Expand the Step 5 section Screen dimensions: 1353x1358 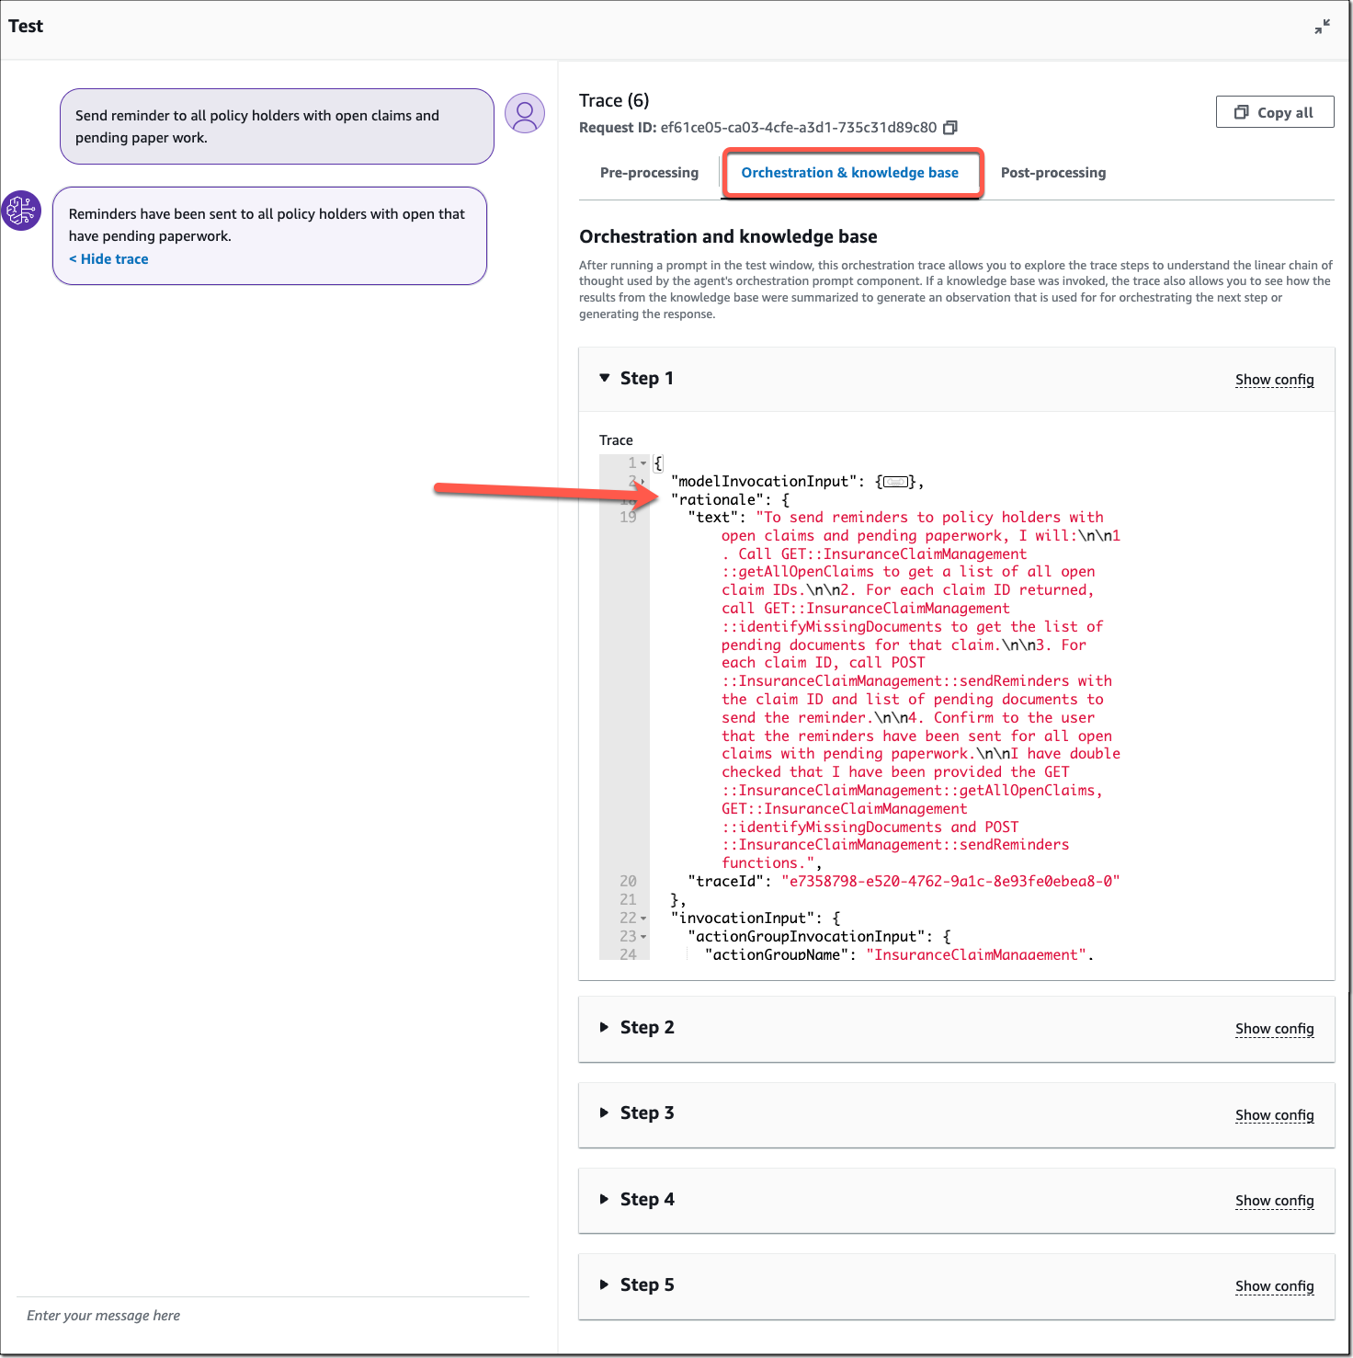coord(605,1284)
